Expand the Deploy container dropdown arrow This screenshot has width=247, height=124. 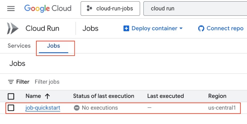click(x=181, y=28)
